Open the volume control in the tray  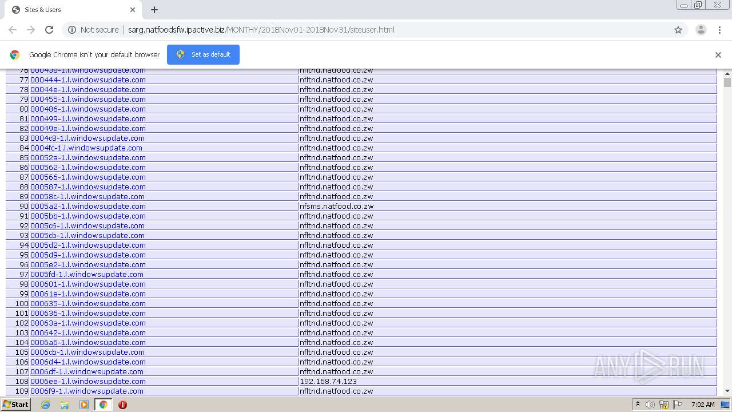point(650,405)
